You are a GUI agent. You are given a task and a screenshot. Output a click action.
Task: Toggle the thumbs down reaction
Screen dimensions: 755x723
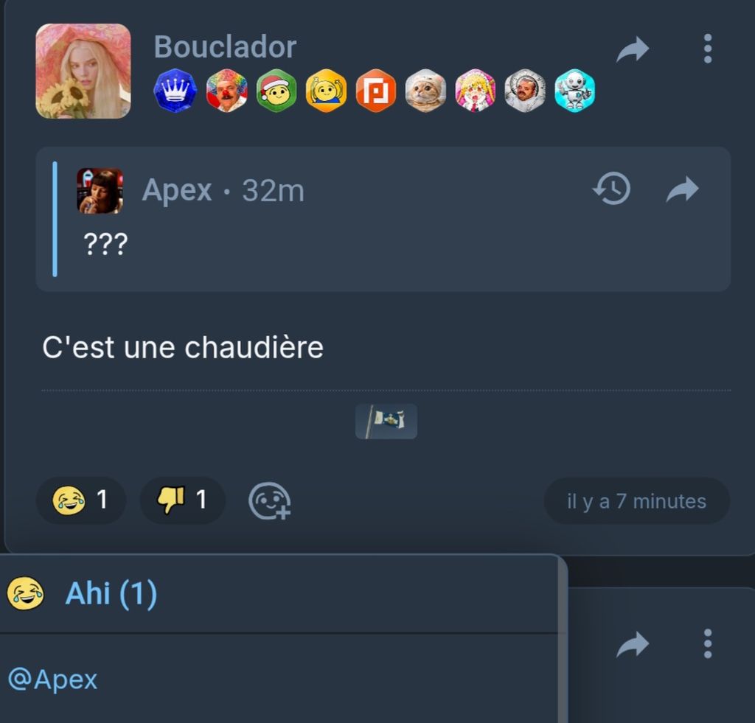pyautogui.click(x=183, y=500)
